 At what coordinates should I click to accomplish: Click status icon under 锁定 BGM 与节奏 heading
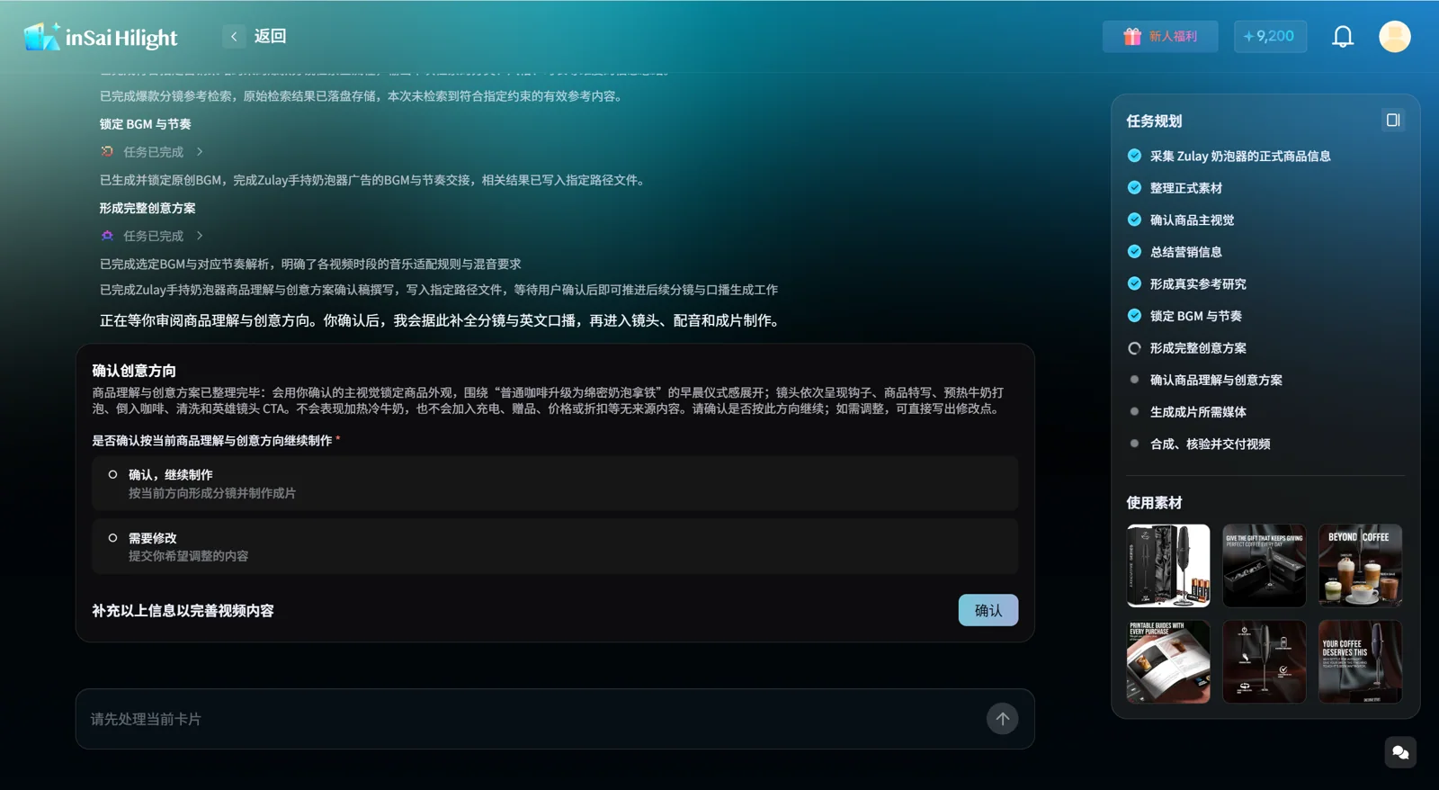[x=107, y=151]
